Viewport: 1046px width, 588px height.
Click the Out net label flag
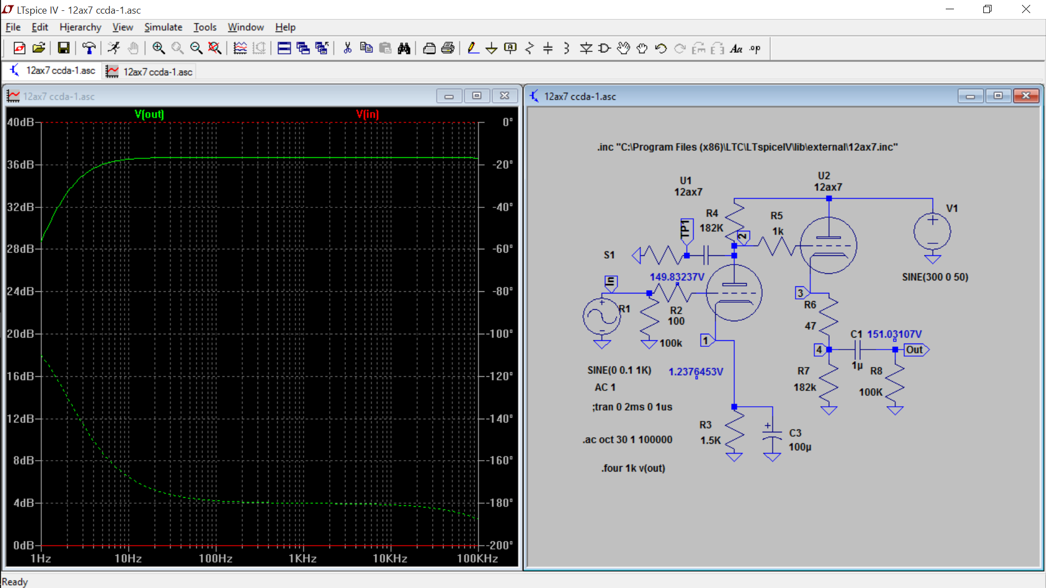916,350
